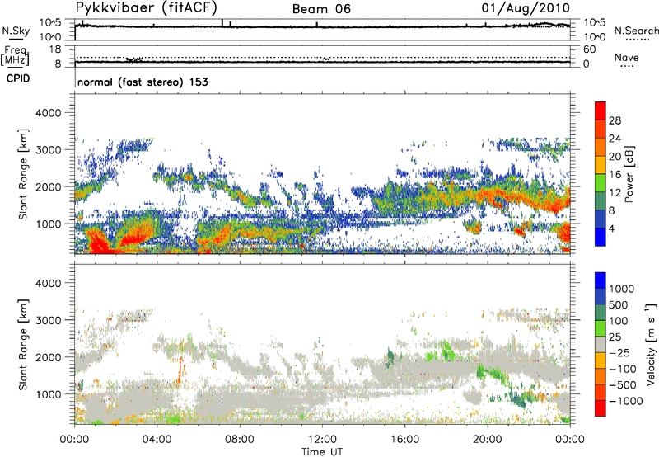The image size is (659, 457).
Task: Click the "Slant Range [km]" label of power panel
Action: coord(23,174)
